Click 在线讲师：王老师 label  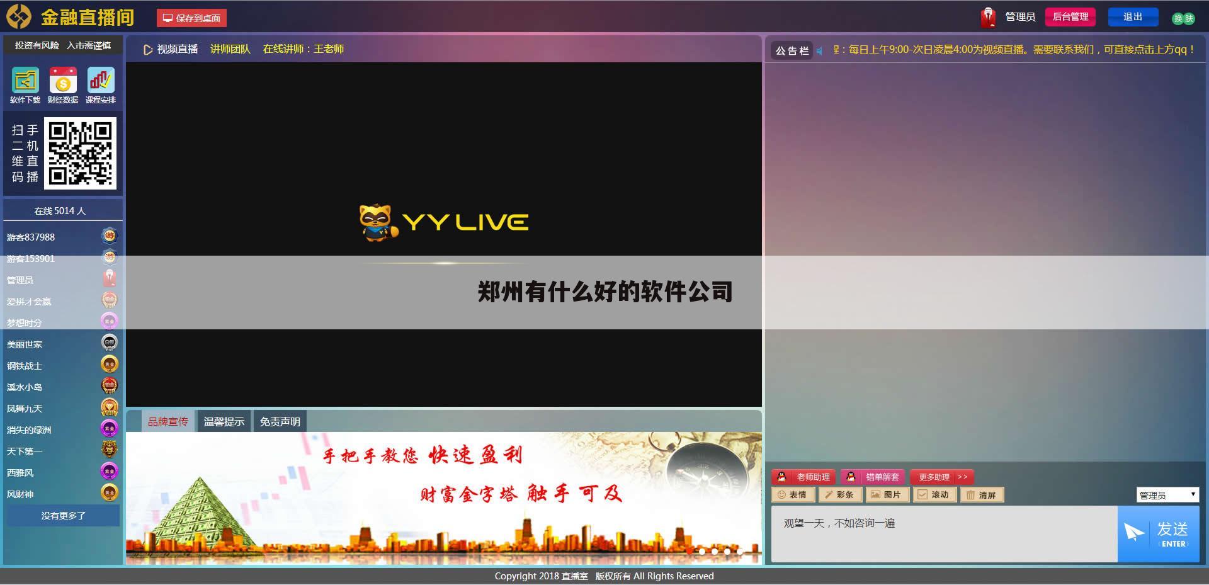pos(304,49)
